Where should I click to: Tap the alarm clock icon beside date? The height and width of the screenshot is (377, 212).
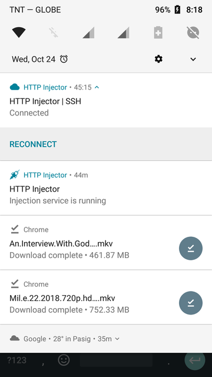point(64,59)
